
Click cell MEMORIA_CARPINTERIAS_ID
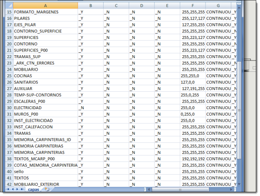(45, 140)
